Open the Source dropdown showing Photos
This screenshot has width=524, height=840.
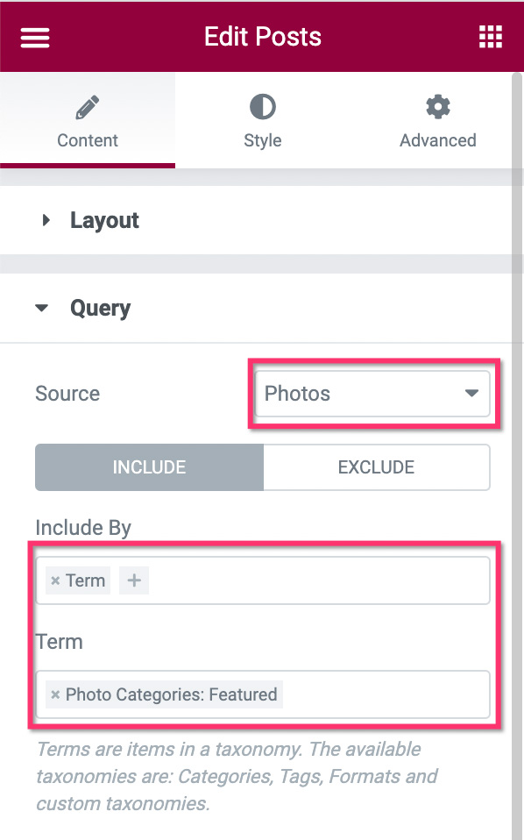tap(372, 394)
